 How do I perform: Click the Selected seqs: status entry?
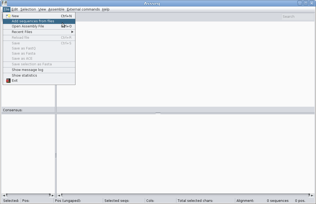[117, 201]
